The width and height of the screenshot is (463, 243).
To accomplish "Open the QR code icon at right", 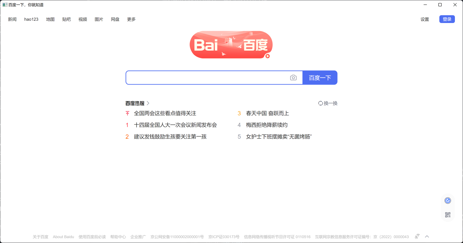I will pyautogui.click(x=448, y=214).
